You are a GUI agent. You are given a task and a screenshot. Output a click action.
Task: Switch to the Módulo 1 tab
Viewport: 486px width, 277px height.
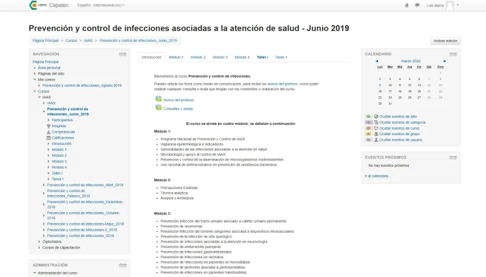coord(176,57)
